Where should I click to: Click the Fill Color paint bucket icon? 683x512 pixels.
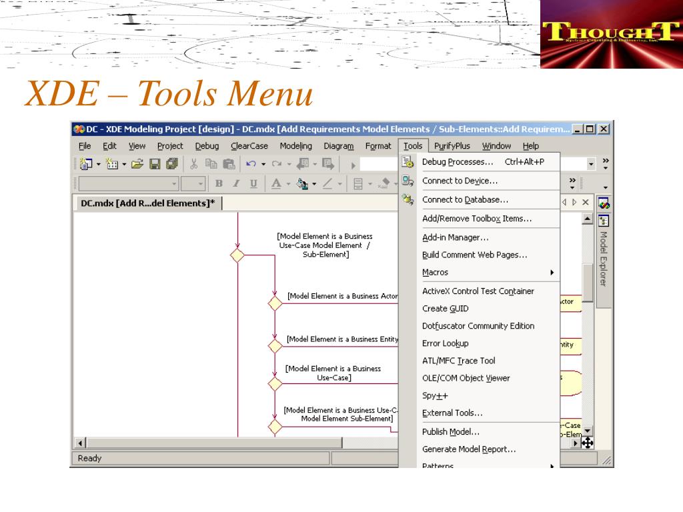coord(302,184)
